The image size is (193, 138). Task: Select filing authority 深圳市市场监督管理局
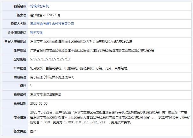46,95
